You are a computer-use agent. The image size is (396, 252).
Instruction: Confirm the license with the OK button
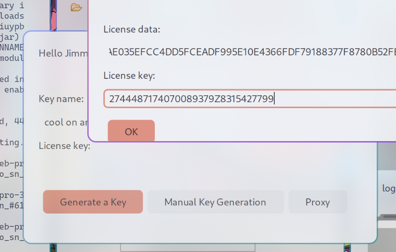click(x=131, y=131)
